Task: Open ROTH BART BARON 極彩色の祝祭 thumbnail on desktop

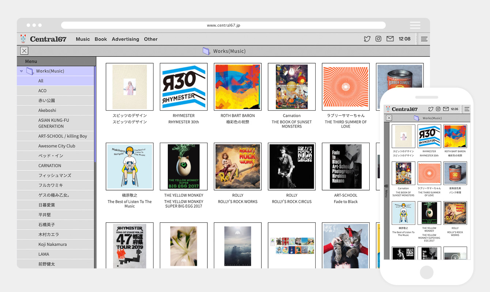Action: click(238, 87)
